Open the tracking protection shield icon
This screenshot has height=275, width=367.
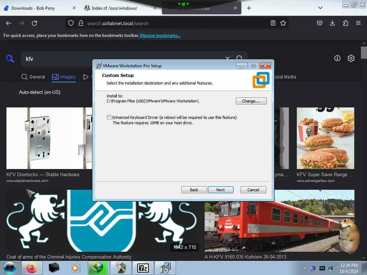point(71,23)
